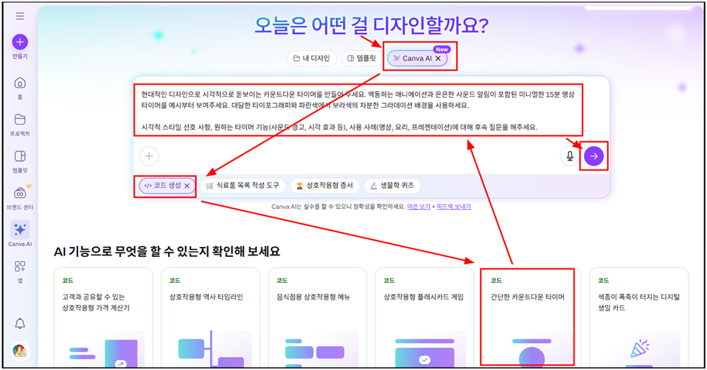Screen dimensions: 707x370
Task: Open Templates (템플릿) in sidebar
Action: coord(20,161)
